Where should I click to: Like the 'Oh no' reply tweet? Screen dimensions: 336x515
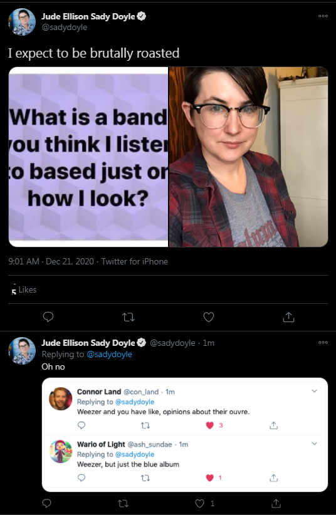199,503
